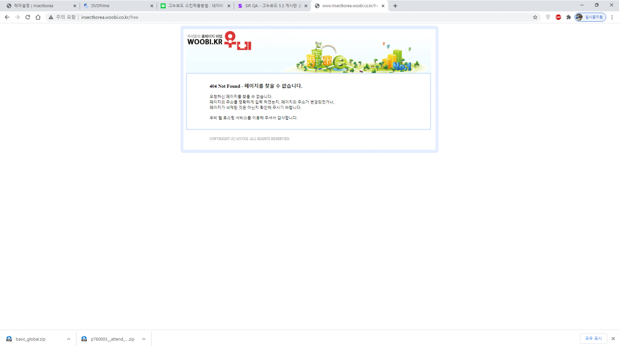Close the insectkorea theme settings tab

tap(75, 6)
